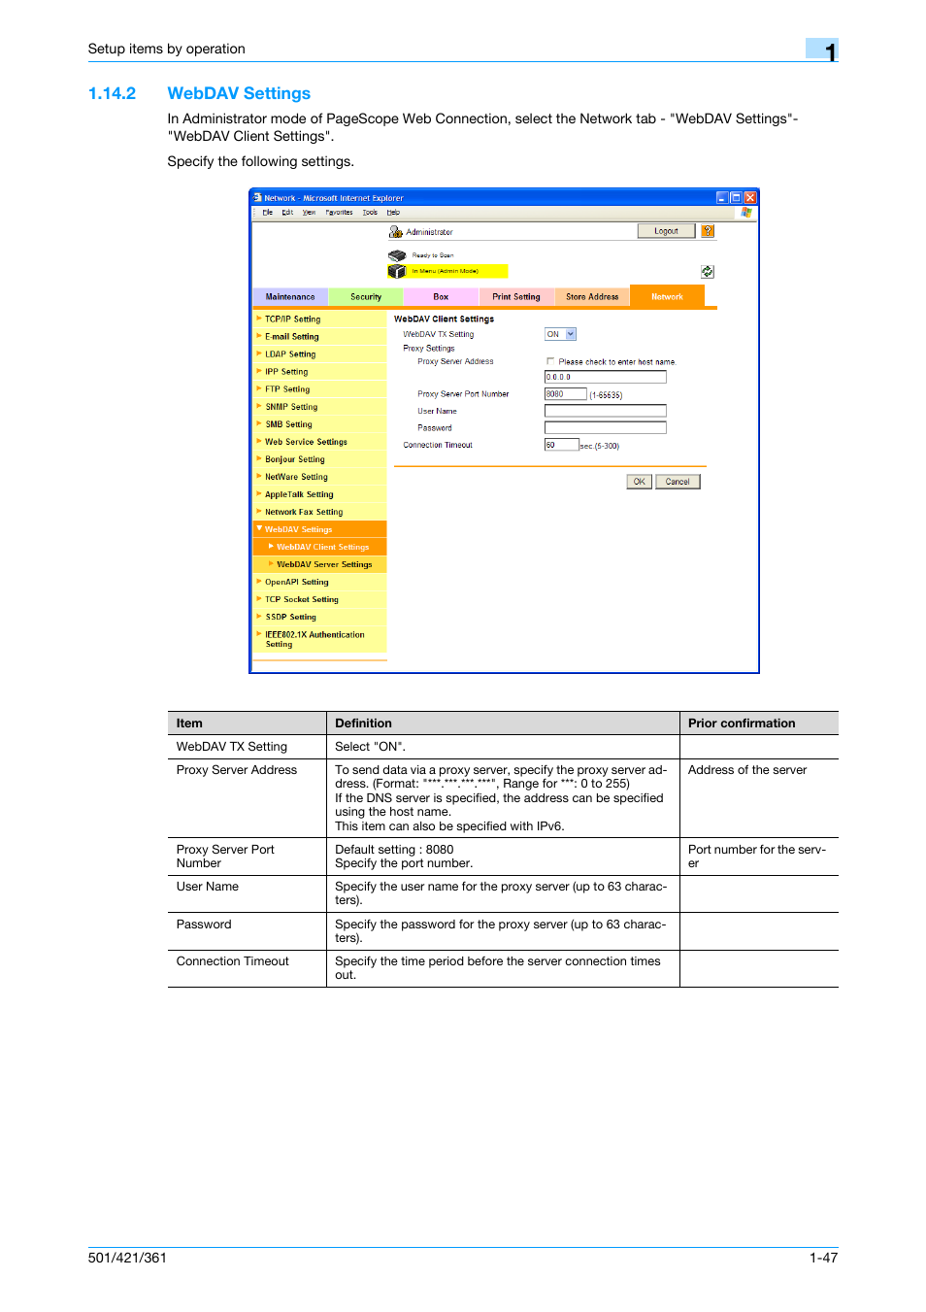This screenshot has height=1312, width=926.
Task: Click the help question mark icon
Action: coord(708,231)
